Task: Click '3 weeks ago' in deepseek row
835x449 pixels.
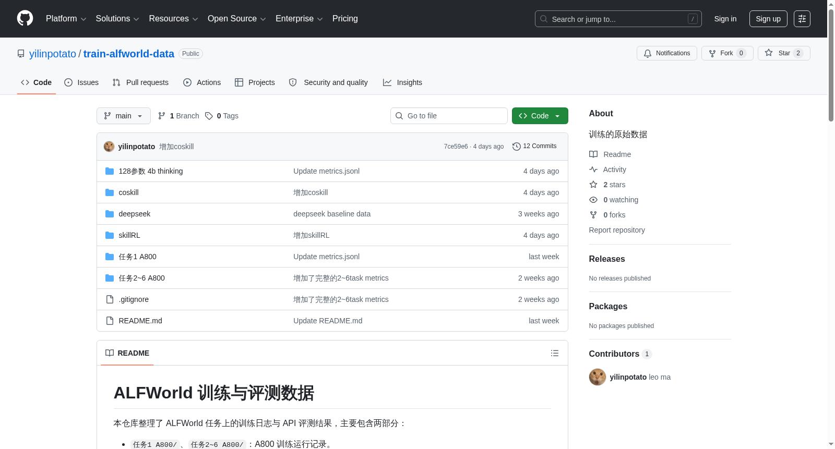Action: pyautogui.click(x=539, y=214)
